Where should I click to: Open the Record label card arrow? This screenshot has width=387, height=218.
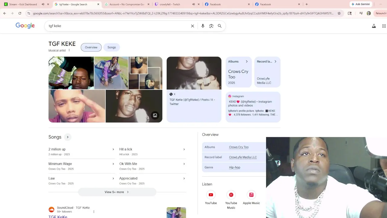click(275, 61)
